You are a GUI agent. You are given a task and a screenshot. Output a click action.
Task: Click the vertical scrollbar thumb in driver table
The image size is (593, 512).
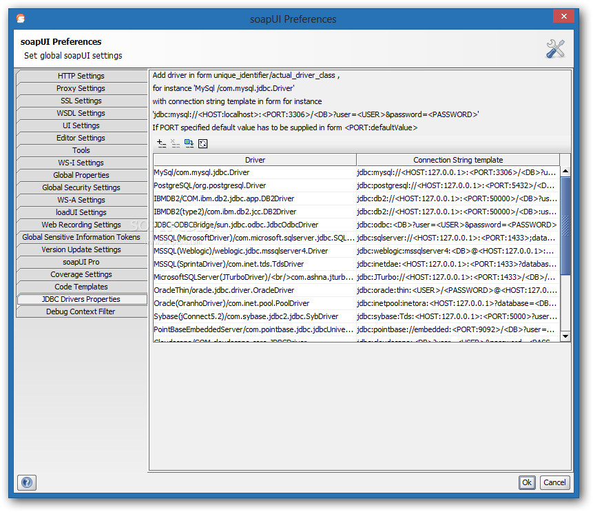click(x=565, y=225)
